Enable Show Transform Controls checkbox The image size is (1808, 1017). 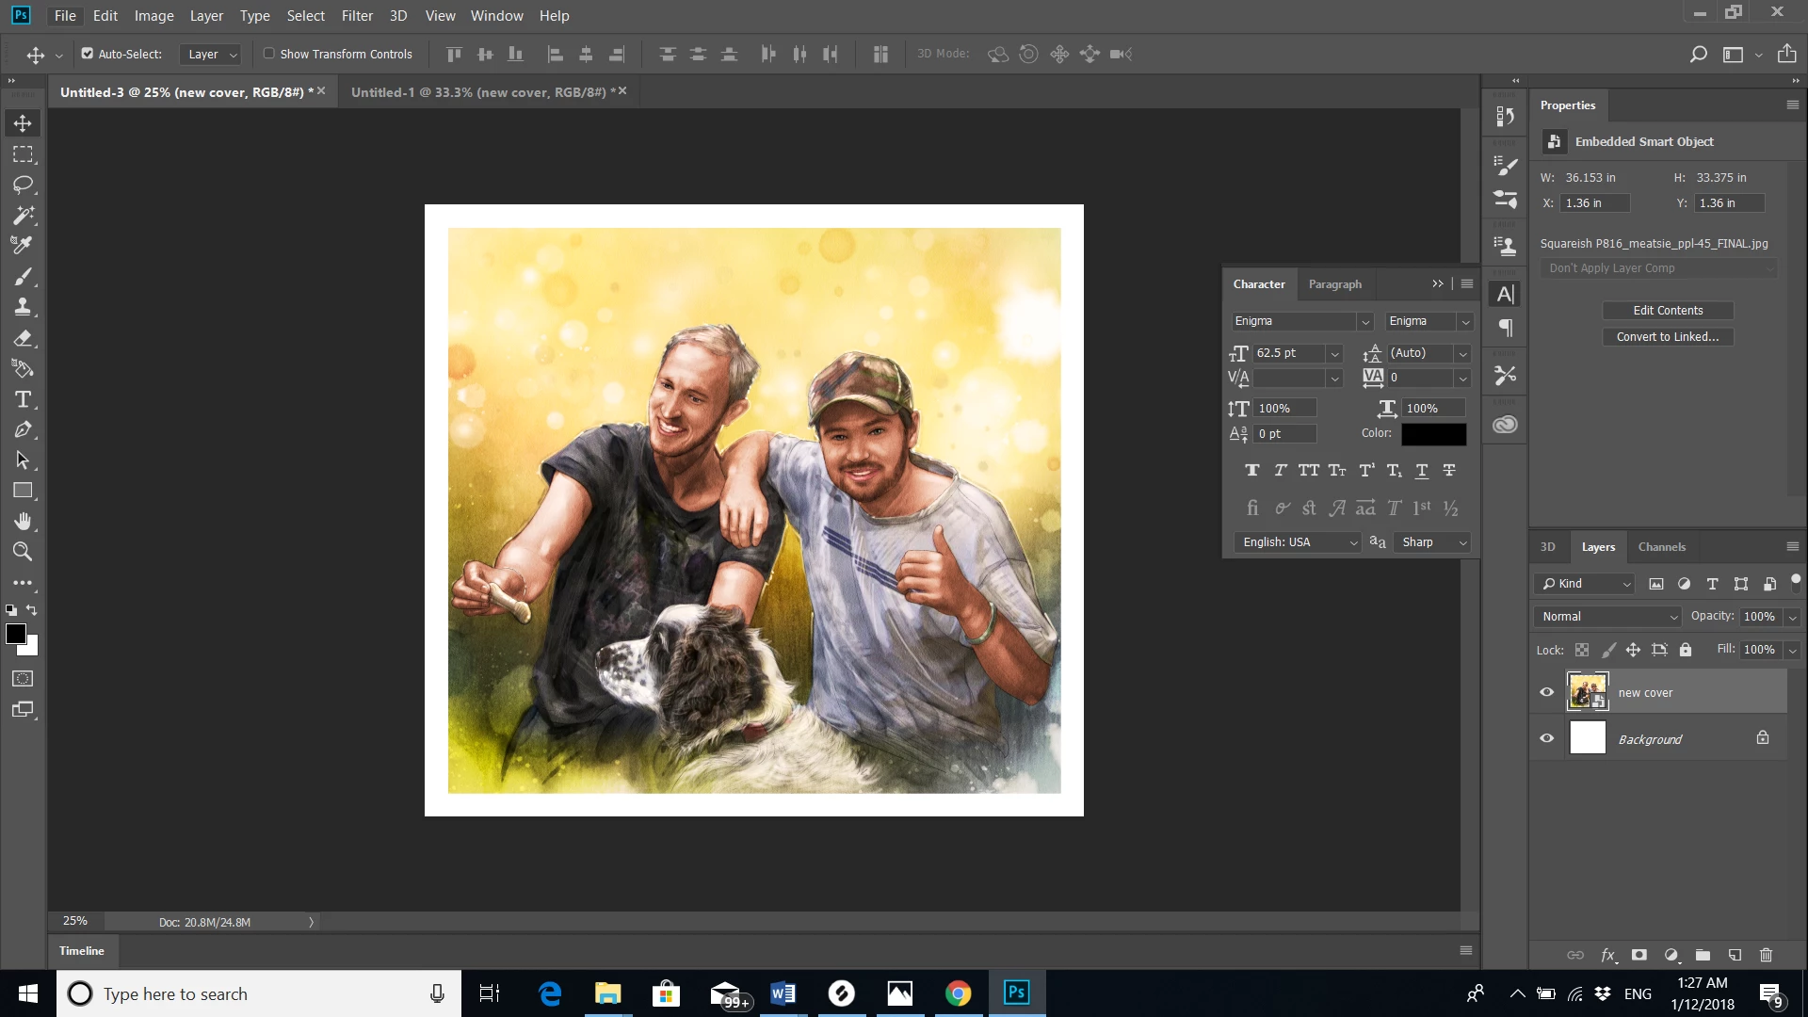pyautogui.click(x=269, y=54)
